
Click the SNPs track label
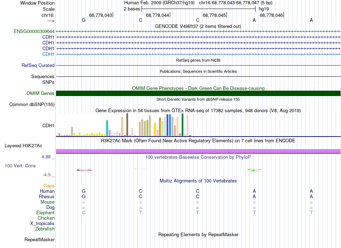point(48,82)
